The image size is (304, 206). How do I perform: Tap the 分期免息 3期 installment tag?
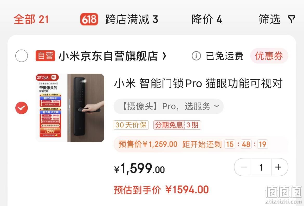(x=177, y=125)
